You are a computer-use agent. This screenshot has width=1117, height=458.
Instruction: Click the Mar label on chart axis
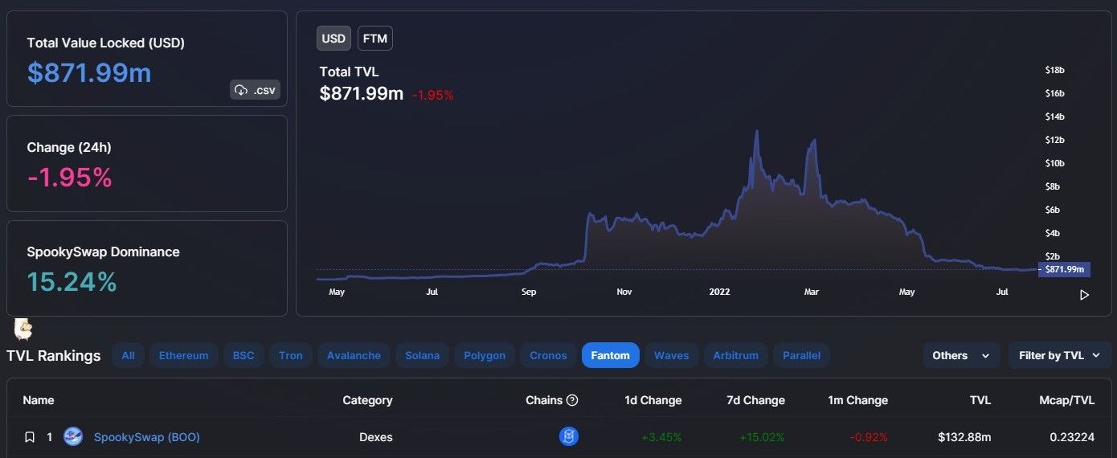tap(812, 292)
